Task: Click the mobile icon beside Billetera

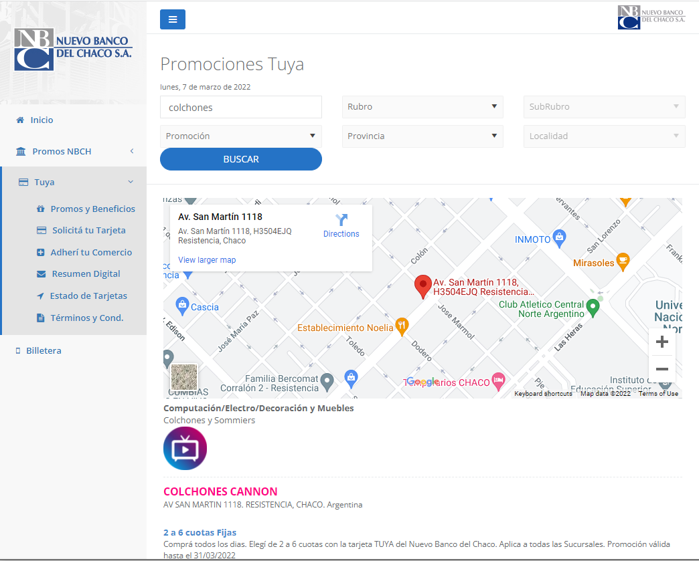Action: [x=18, y=351]
